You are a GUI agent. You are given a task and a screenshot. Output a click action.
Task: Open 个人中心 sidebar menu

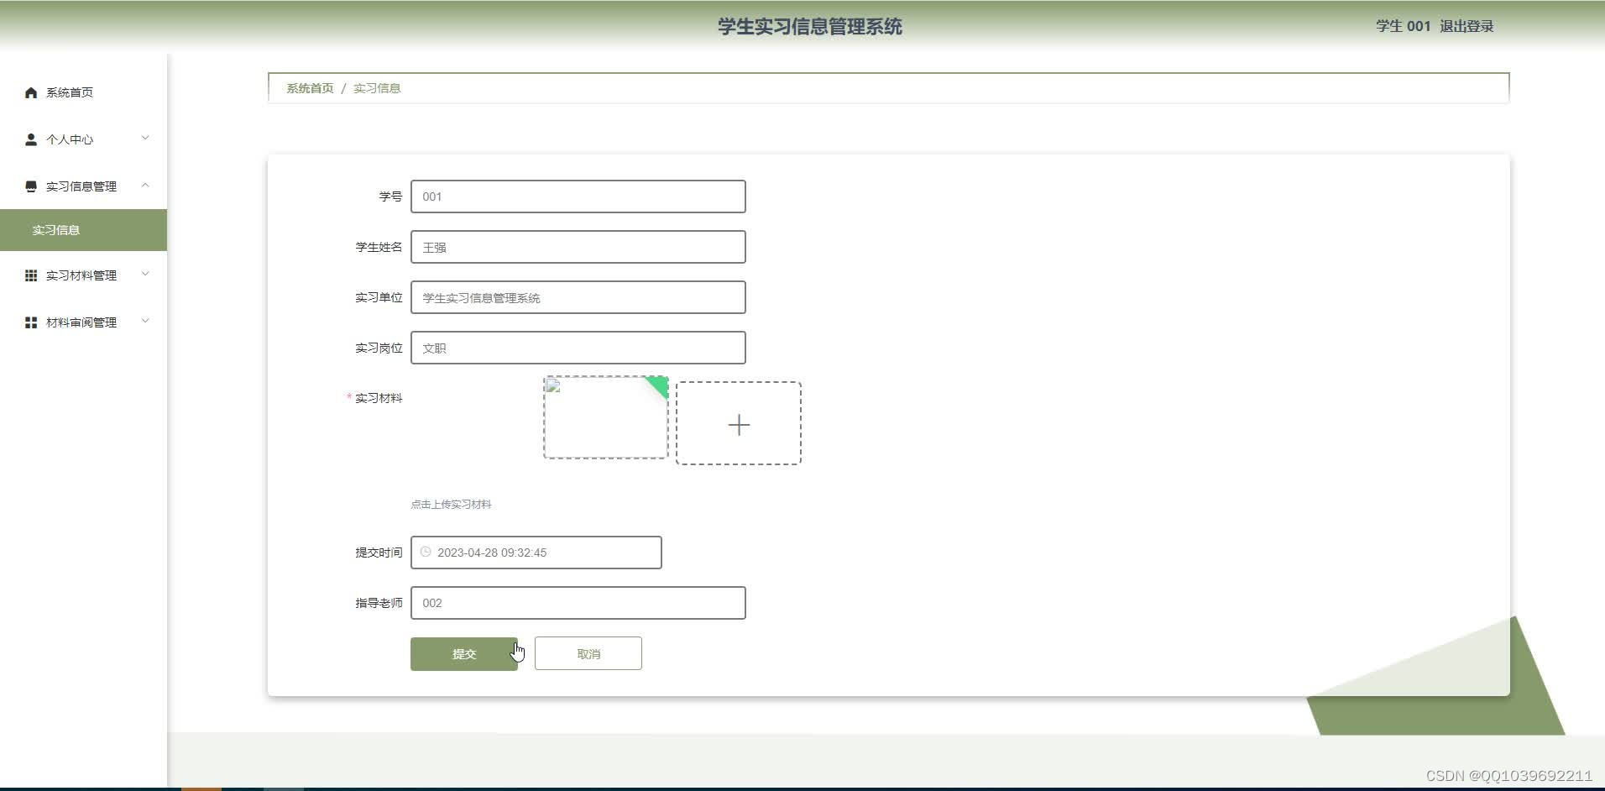tap(84, 139)
